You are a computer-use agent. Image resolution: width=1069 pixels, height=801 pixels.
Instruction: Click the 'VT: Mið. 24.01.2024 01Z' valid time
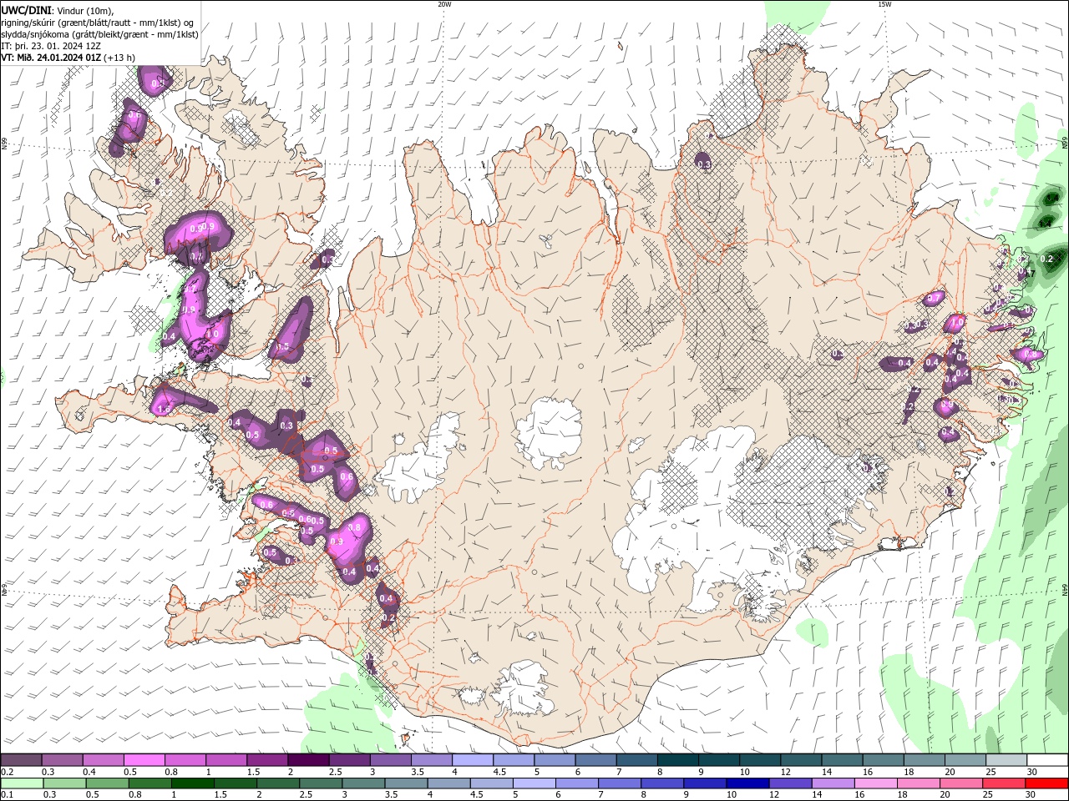pyautogui.click(x=51, y=58)
